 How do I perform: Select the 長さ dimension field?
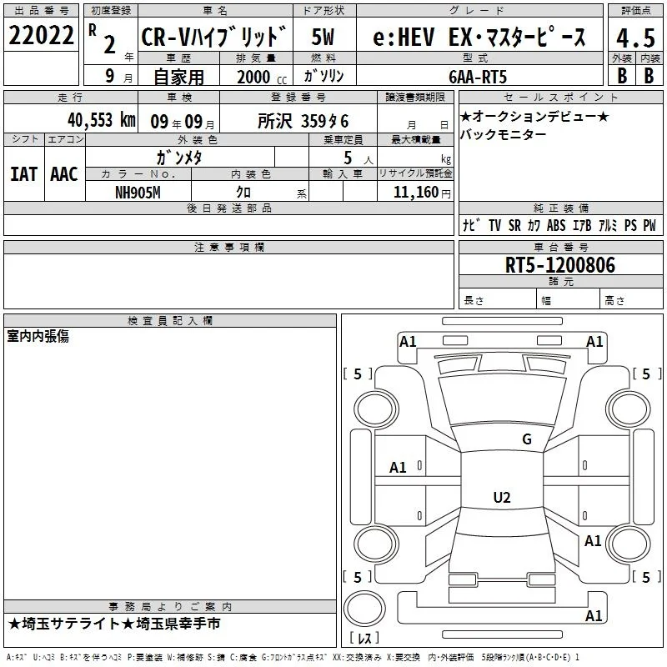click(498, 300)
